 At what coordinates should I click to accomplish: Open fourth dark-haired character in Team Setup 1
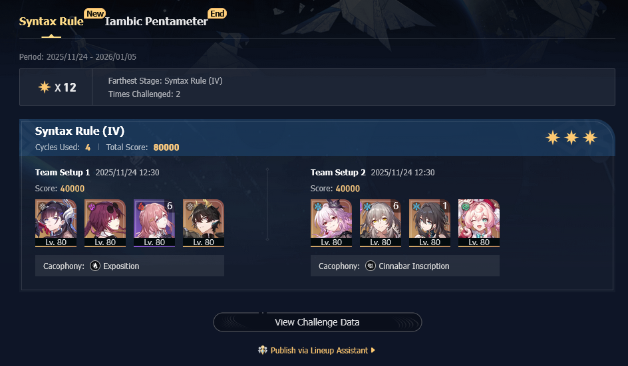coord(204,223)
